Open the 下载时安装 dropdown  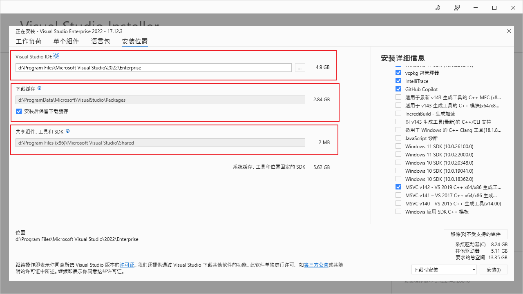click(x=444, y=269)
